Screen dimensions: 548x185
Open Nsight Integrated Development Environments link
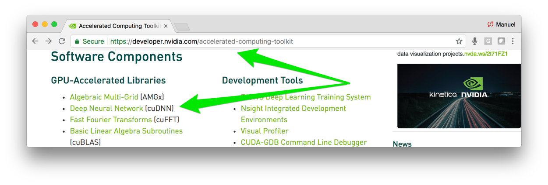(x=293, y=114)
